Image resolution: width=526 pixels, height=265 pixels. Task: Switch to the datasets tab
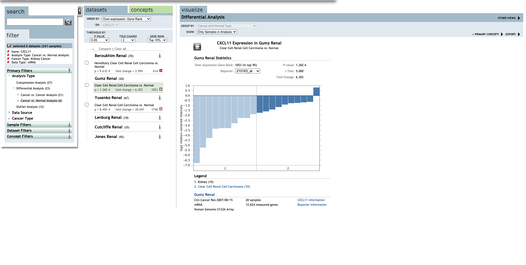106,10
